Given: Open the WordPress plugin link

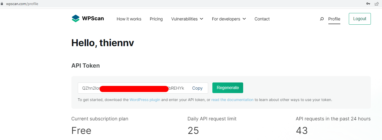Looking at the screenshot, I should pyautogui.click(x=145, y=100).
